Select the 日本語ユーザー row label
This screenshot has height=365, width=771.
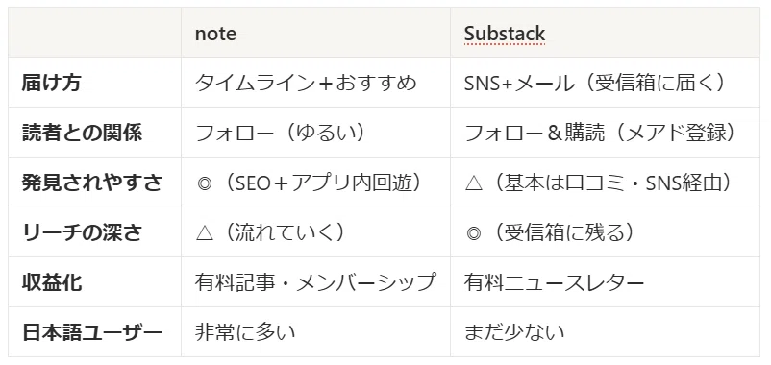(94, 332)
